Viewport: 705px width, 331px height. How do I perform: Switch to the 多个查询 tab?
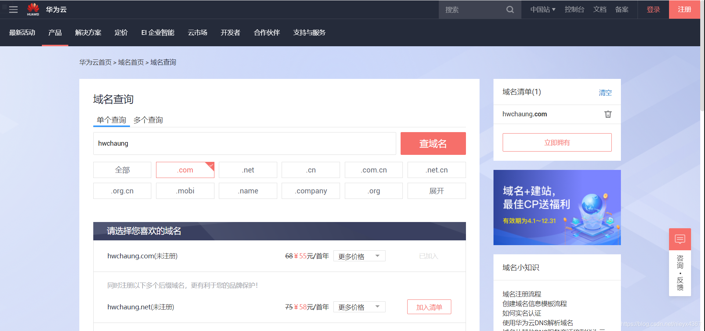click(148, 120)
